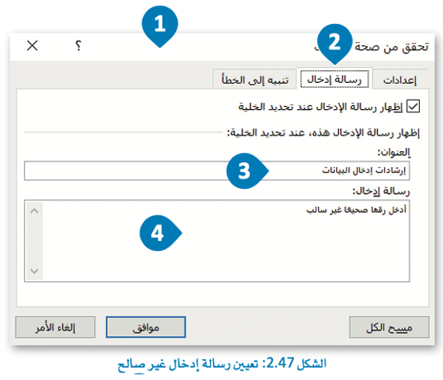This screenshot has height=380, width=443.
Task: Click the إلغاء الأمر (Cancel) button
Action: tap(55, 327)
